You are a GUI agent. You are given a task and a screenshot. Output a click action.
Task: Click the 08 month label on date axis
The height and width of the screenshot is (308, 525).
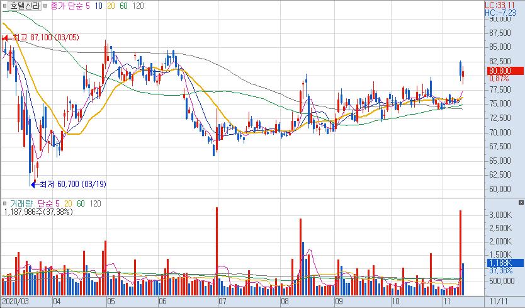pyautogui.click(x=285, y=301)
